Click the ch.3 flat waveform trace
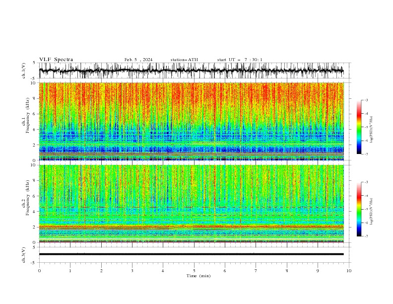Image resolution: width=393 pixels, height=304 pixels. click(191, 254)
